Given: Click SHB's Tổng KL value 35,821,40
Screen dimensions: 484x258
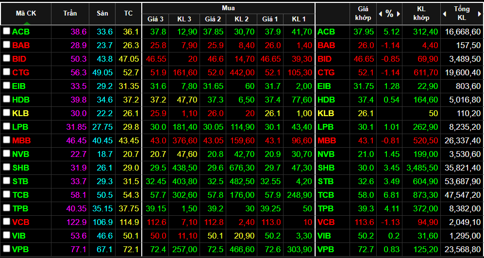Looking at the screenshot, I should (460, 168).
